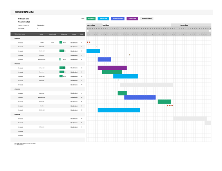The height and width of the screenshot is (171, 222).
Task: Click the Yrityksen nimi field
Action: point(23,19)
